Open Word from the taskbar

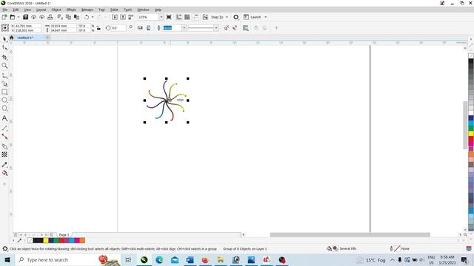tap(190, 259)
